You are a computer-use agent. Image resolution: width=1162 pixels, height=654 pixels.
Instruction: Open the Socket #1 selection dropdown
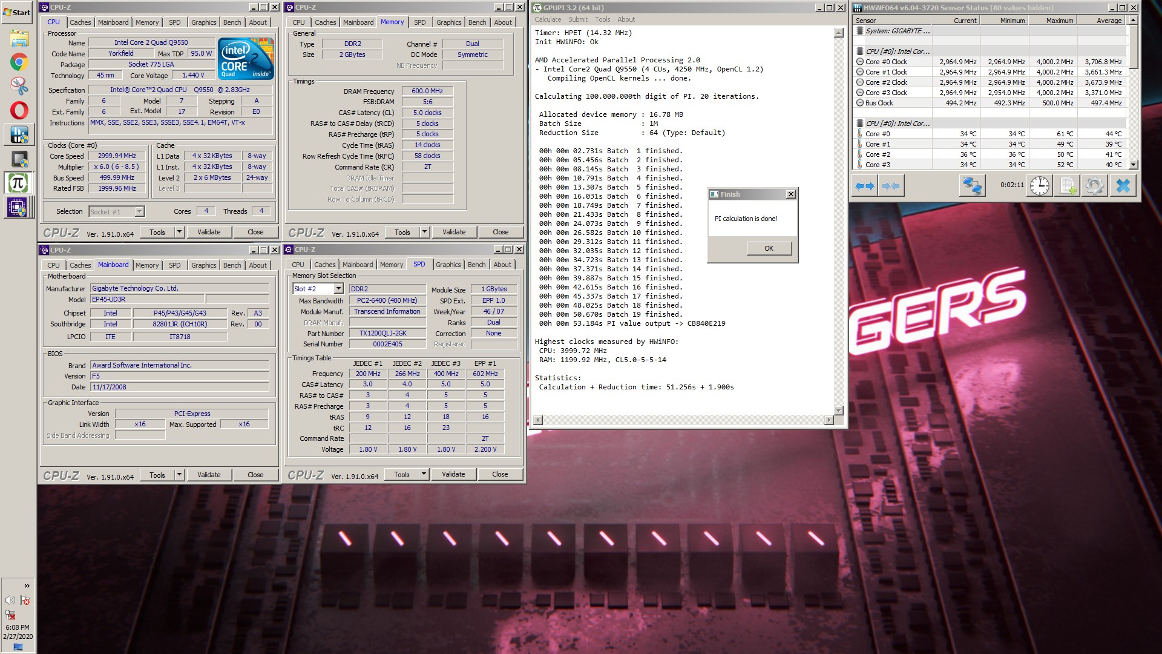(139, 211)
